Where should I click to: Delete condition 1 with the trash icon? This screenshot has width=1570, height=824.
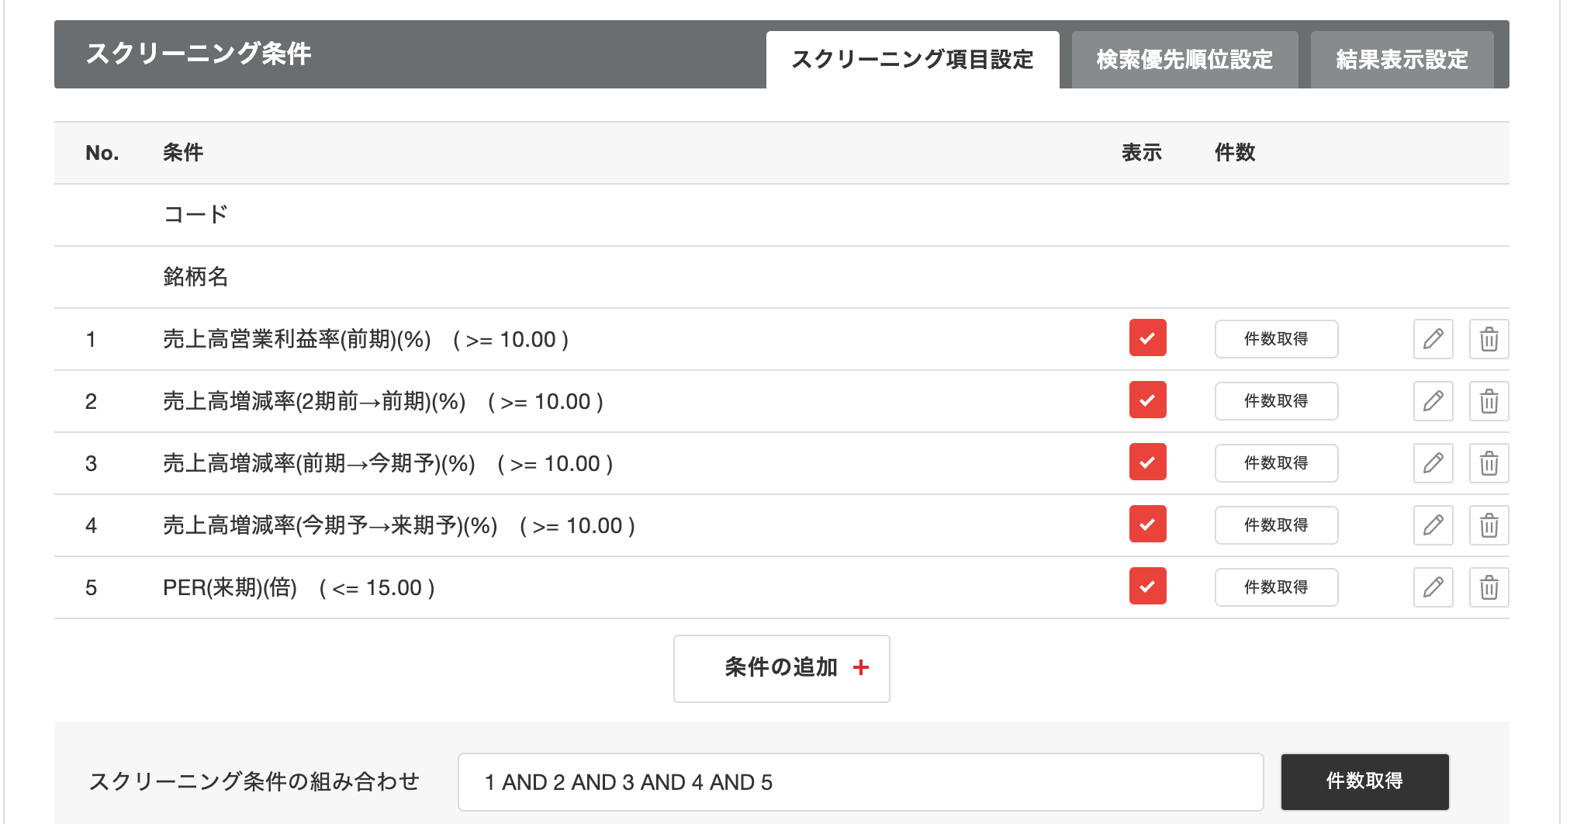(1489, 339)
